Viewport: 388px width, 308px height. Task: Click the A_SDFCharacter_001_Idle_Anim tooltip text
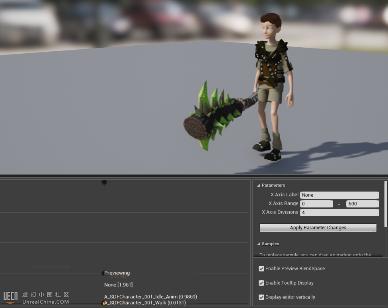point(150,297)
